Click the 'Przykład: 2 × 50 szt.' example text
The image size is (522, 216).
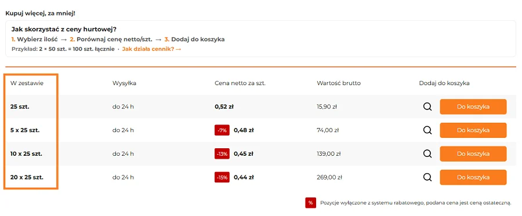click(x=63, y=49)
